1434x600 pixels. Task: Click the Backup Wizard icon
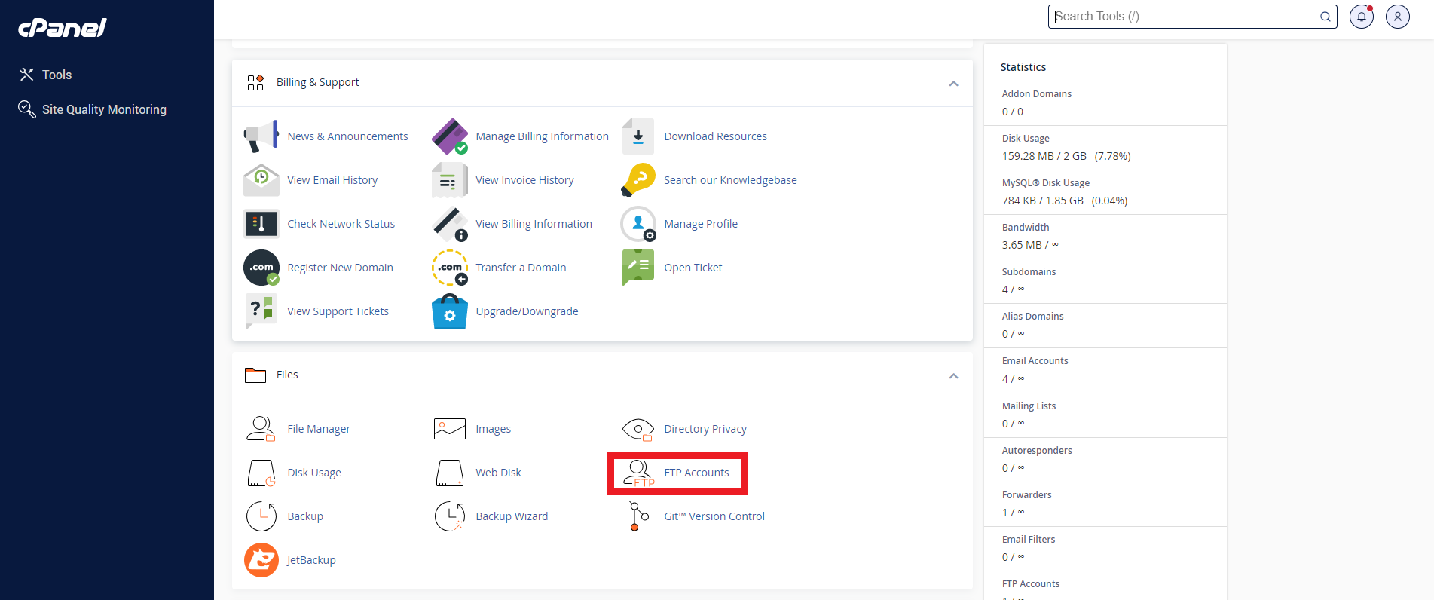[450, 516]
